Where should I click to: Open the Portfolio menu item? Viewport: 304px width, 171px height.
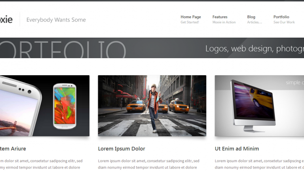pyautogui.click(x=281, y=17)
